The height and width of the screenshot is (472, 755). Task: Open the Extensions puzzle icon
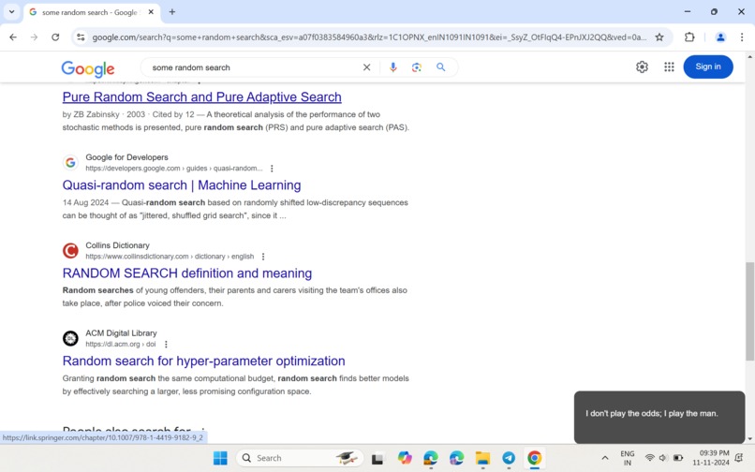(689, 37)
